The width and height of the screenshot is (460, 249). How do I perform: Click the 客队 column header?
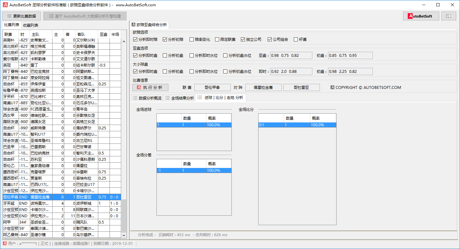point(87,34)
